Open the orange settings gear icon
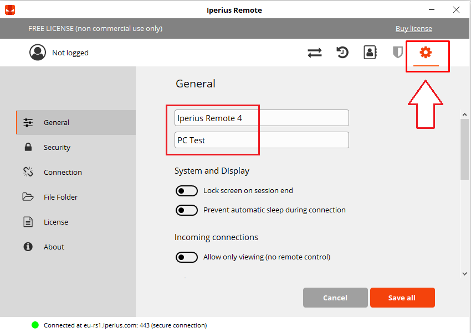The image size is (471, 333). tap(426, 53)
